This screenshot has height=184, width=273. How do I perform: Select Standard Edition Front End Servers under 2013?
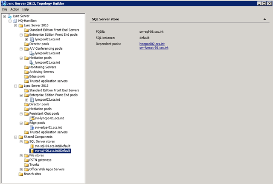[x=54, y=91]
